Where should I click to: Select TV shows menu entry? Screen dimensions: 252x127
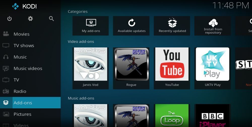[30, 46]
